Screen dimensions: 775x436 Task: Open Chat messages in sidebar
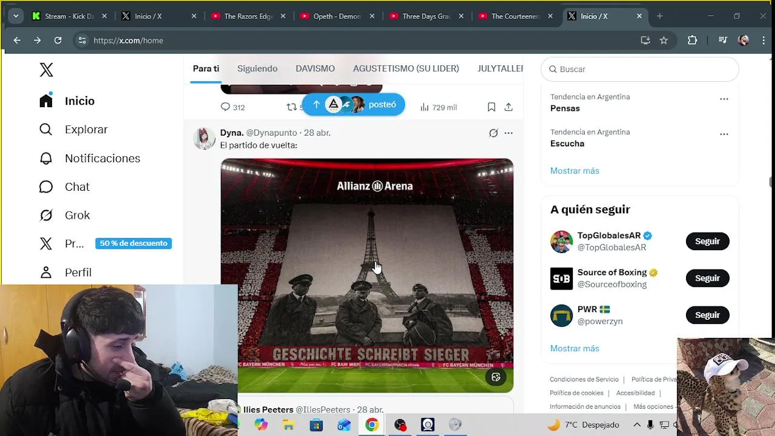point(64,187)
